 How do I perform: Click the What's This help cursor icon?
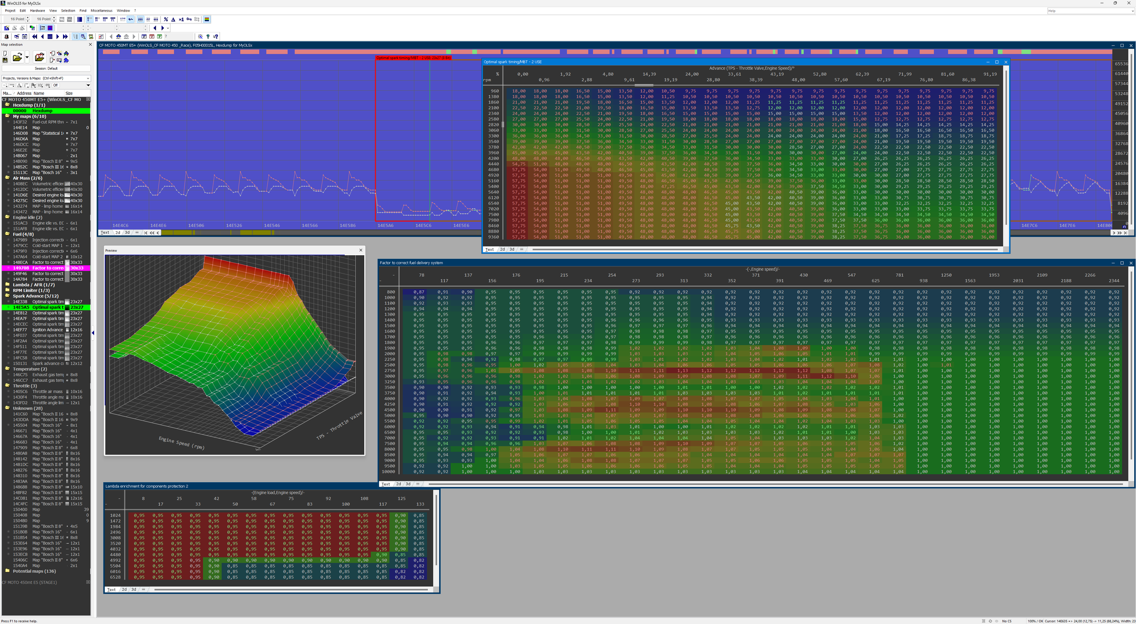[216, 37]
